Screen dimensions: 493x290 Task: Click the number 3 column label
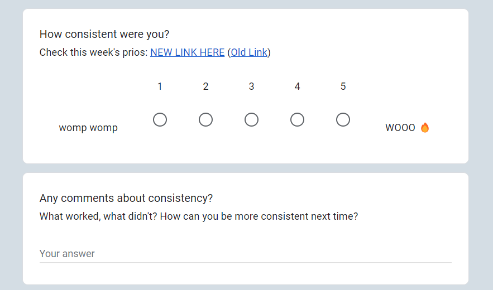[251, 86]
